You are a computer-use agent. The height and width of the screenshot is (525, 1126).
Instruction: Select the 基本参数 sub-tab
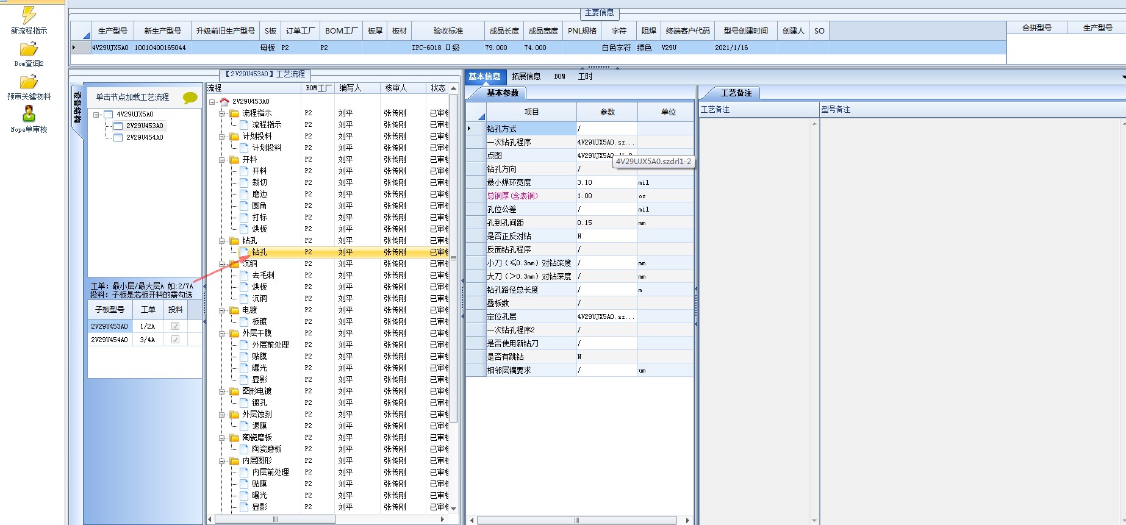503,93
